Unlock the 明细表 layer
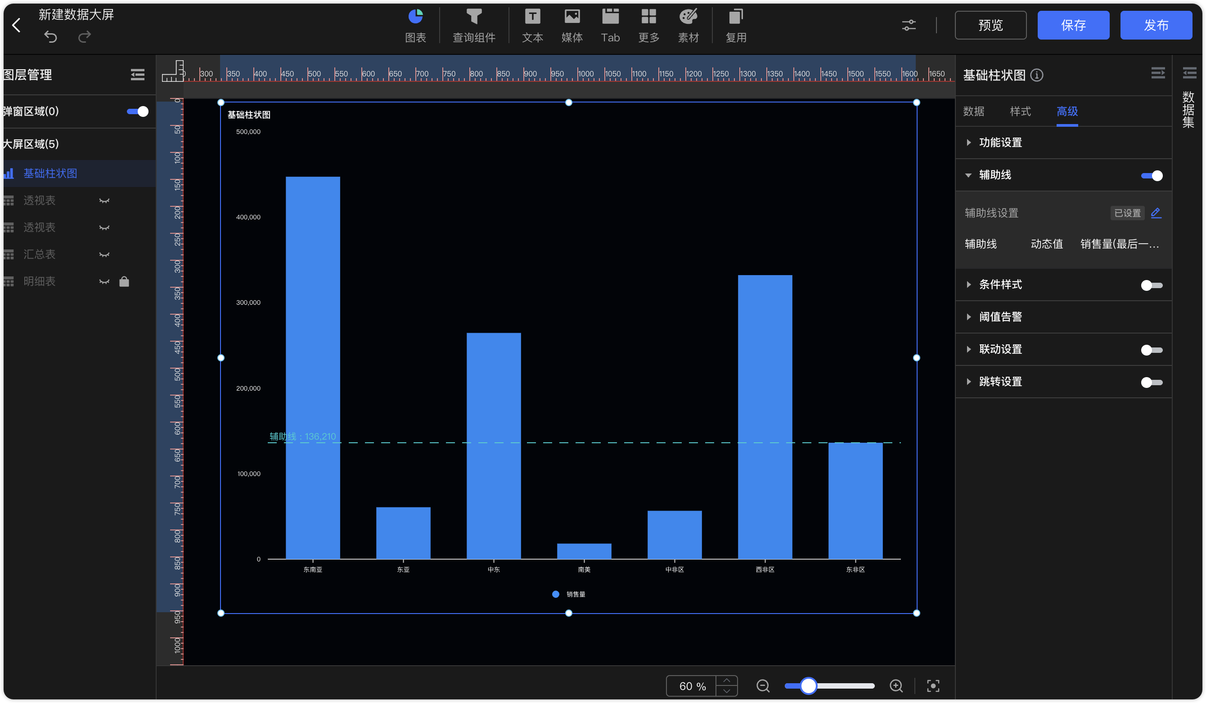The width and height of the screenshot is (1206, 703). (x=124, y=281)
